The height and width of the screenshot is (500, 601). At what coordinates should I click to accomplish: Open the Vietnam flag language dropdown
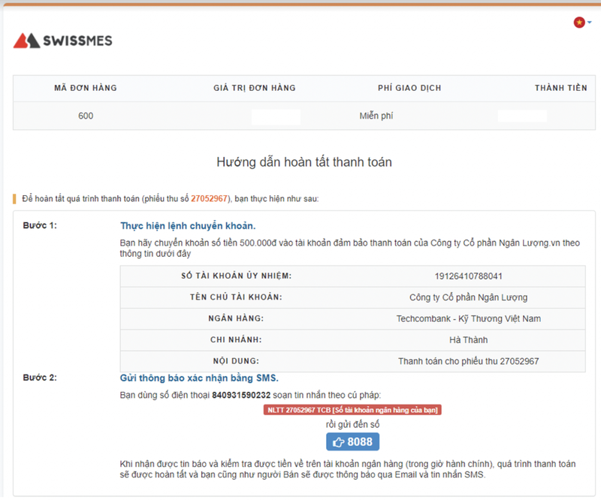[x=582, y=23]
